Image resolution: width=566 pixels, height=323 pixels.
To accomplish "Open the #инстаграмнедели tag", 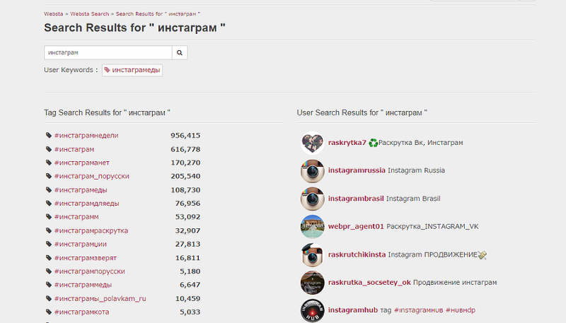I will point(86,136).
